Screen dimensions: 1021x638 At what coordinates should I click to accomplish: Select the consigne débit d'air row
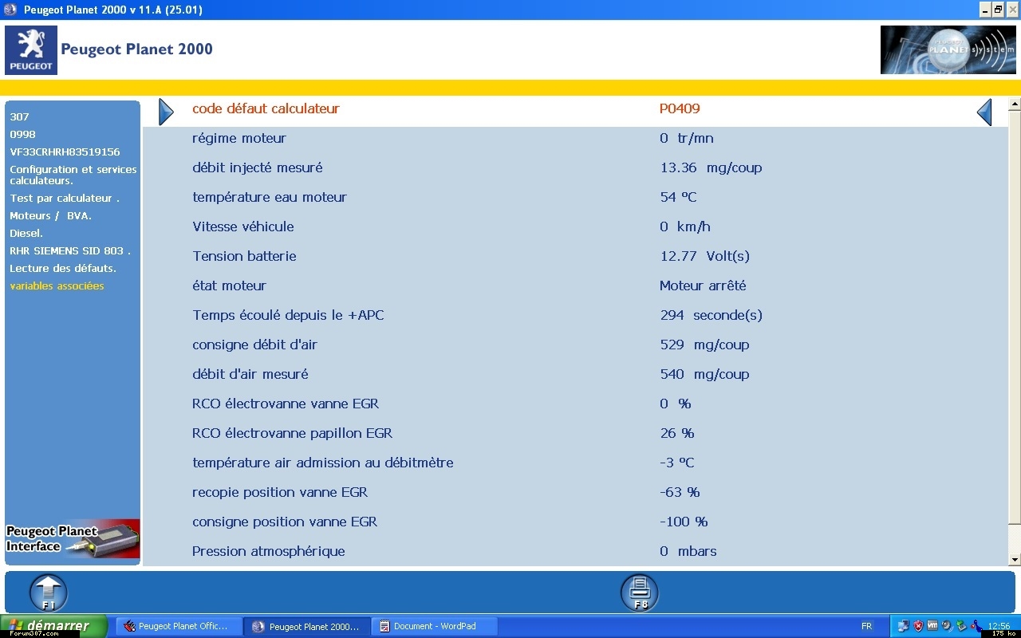coord(575,345)
